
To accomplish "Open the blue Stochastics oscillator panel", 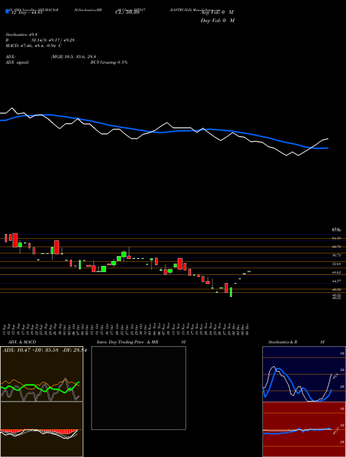I will (x=304, y=374).
